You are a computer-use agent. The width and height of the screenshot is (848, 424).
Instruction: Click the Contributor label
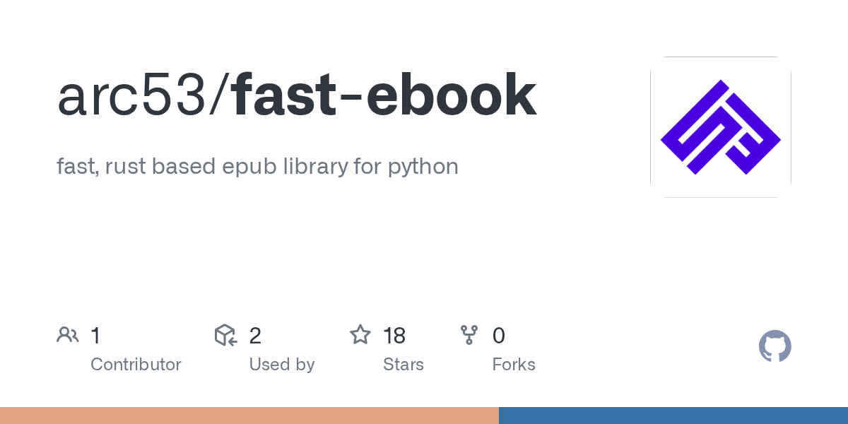click(x=136, y=365)
